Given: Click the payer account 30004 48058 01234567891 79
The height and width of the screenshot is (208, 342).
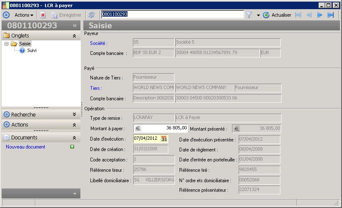Looking at the screenshot, I should point(217,53).
